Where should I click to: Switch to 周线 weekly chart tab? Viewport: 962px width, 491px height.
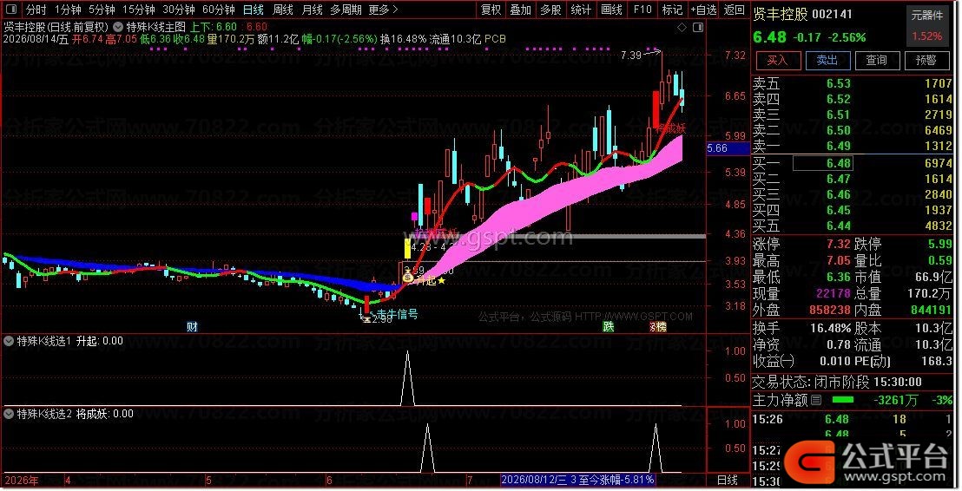(283, 10)
